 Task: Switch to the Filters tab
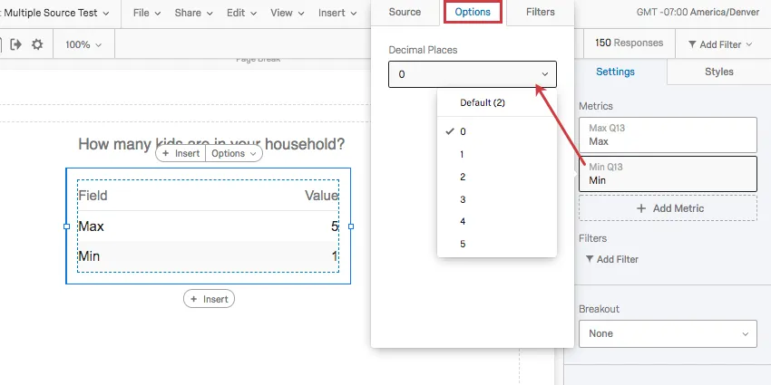540,13
